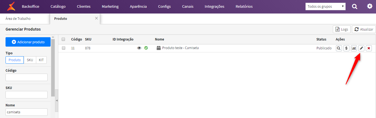376x118 pixels.
Task: Open the stock chart action icon
Action: click(354, 48)
